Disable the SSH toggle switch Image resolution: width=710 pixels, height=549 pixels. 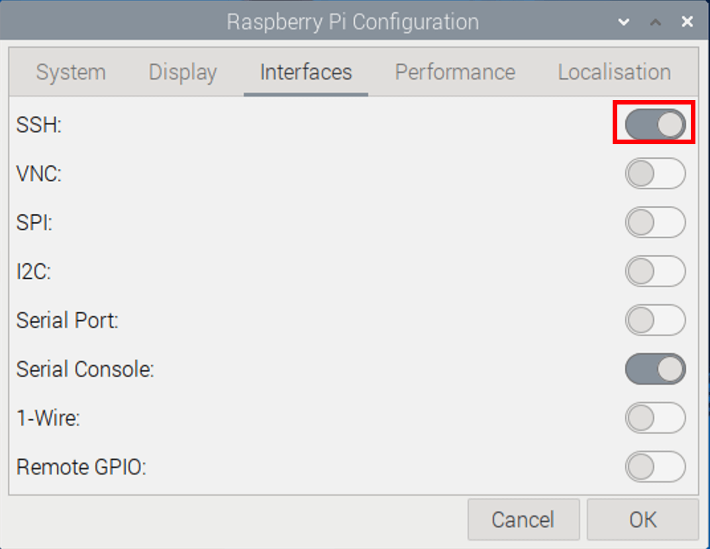[655, 124]
